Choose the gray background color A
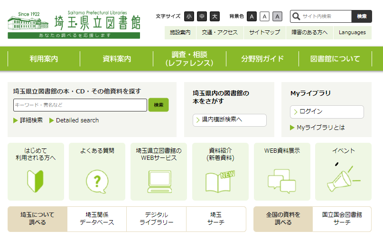383x240 pixels. tap(277, 16)
